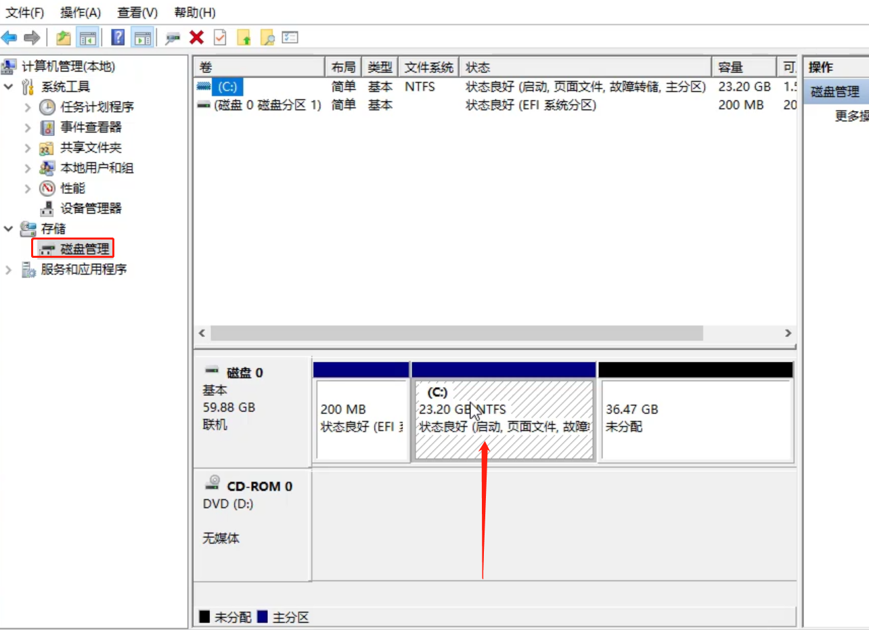Click the left scroll arrow of volume list
The width and height of the screenshot is (869, 630).
pyautogui.click(x=202, y=334)
